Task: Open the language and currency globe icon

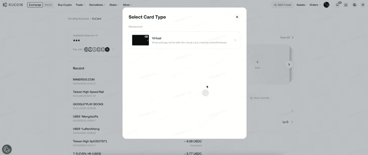Action: point(355,5)
